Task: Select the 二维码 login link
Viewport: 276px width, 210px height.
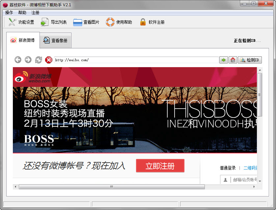Action: click(250, 168)
